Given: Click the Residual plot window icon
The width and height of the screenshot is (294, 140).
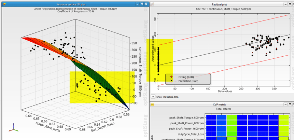Looking at the screenshot, I should (153, 4).
